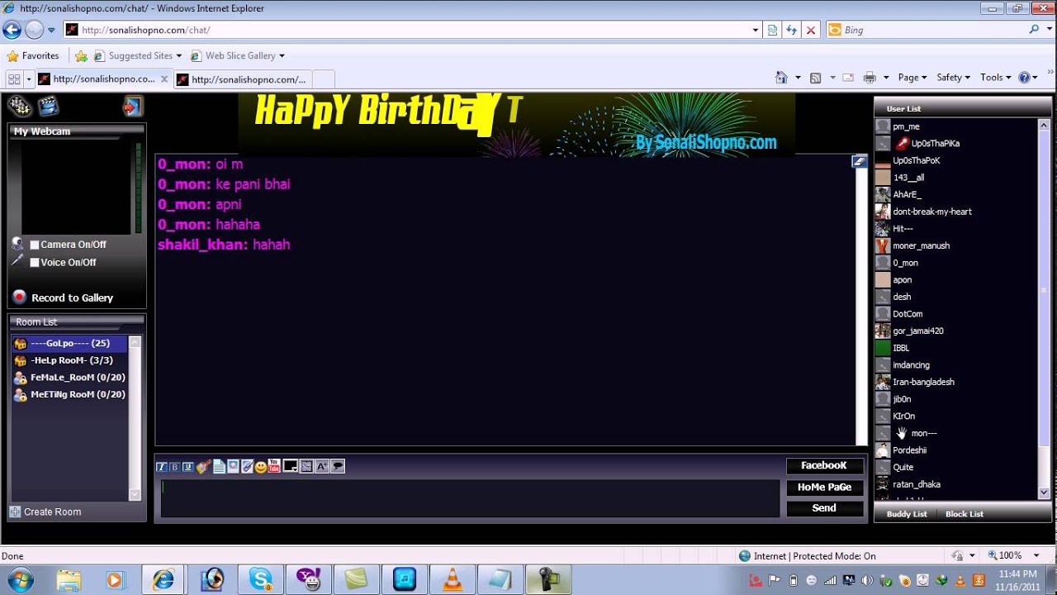
Task: Click the Create Room link
Action: pyautogui.click(x=53, y=512)
